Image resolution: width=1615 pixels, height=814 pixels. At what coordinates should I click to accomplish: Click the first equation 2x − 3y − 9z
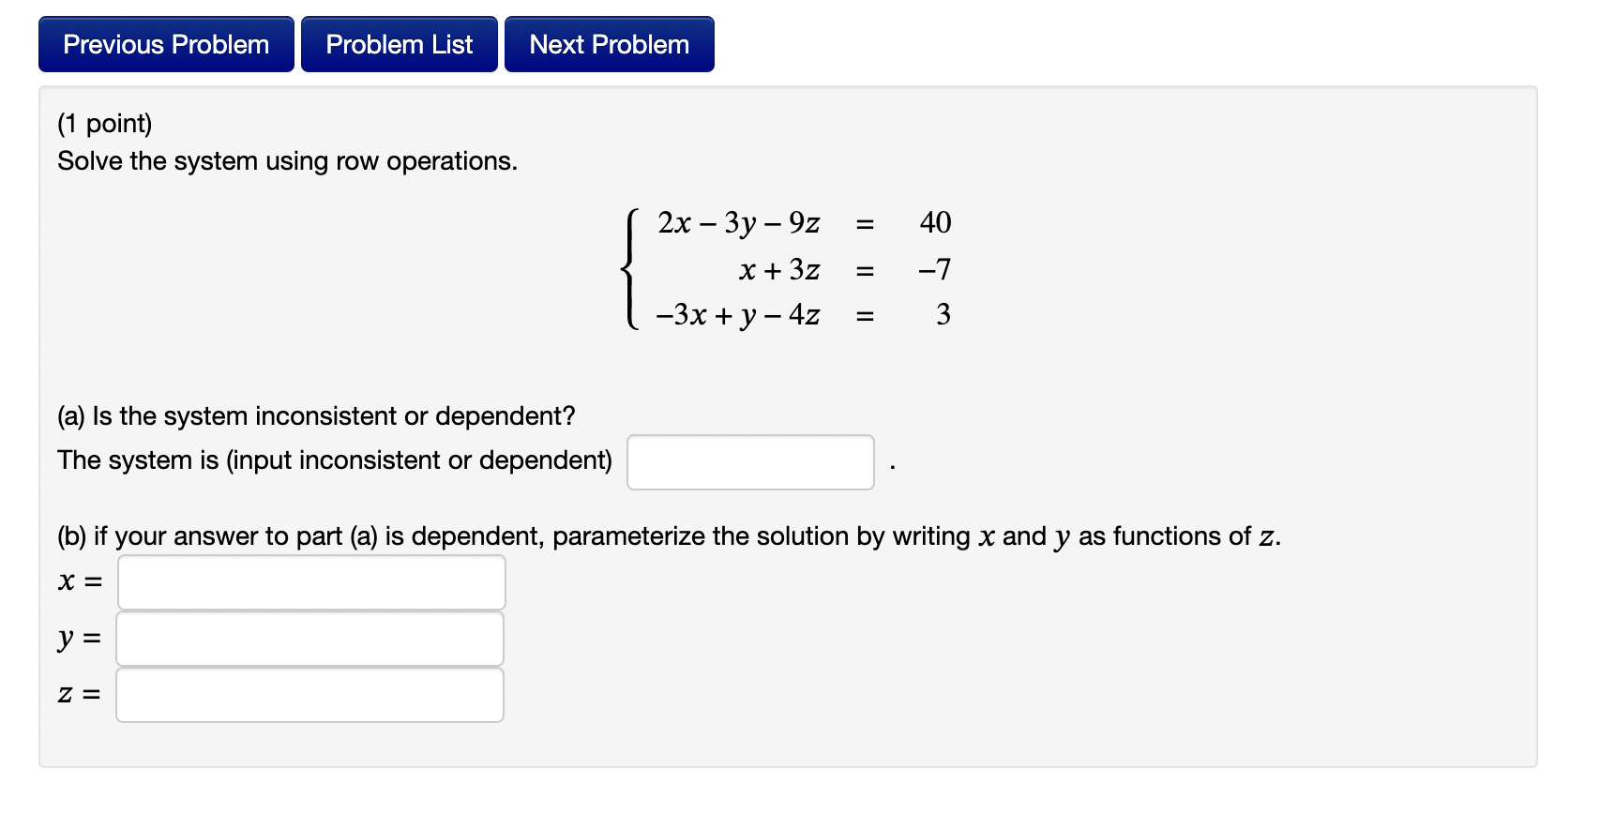point(739,223)
